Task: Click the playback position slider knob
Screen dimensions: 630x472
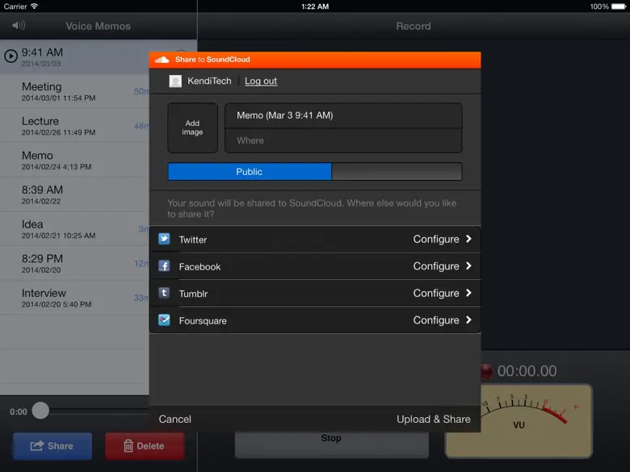Action: [40, 411]
